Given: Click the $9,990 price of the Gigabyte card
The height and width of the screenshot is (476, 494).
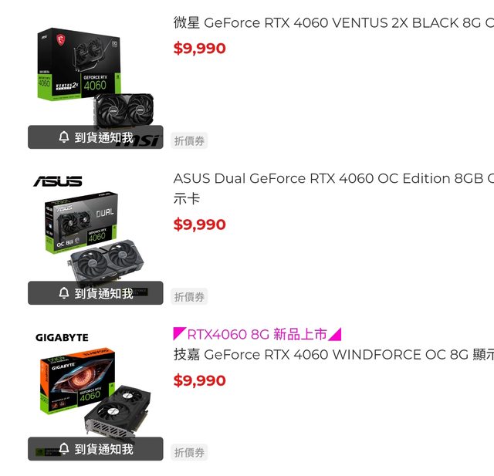Looking at the screenshot, I should (199, 380).
